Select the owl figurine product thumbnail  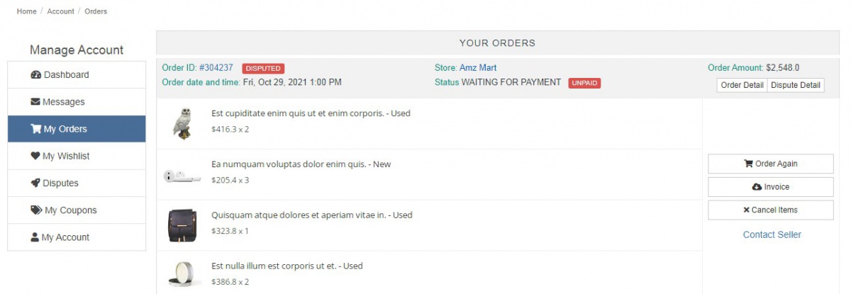[x=182, y=123]
